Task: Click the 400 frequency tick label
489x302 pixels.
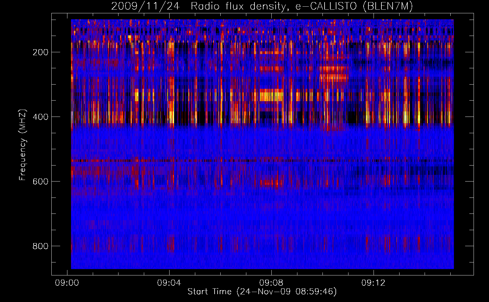Action: point(40,117)
